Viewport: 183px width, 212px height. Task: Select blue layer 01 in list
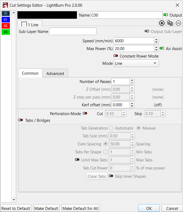point(6,20)
